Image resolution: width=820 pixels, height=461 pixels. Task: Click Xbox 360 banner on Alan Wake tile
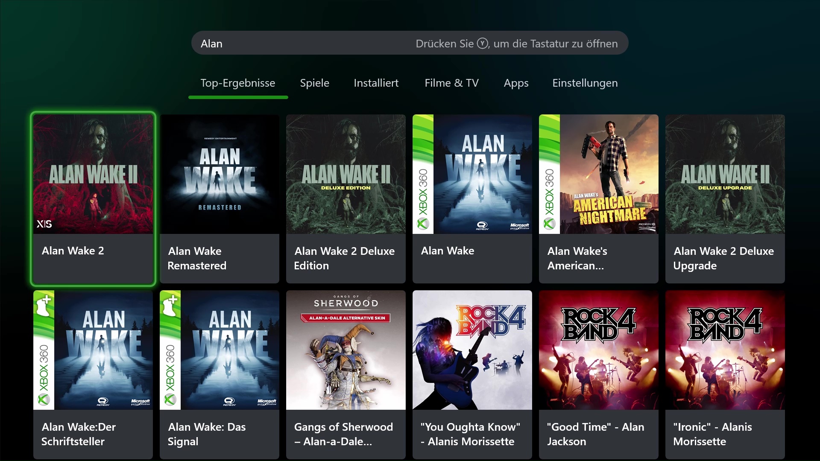click(x=423, y=174)
